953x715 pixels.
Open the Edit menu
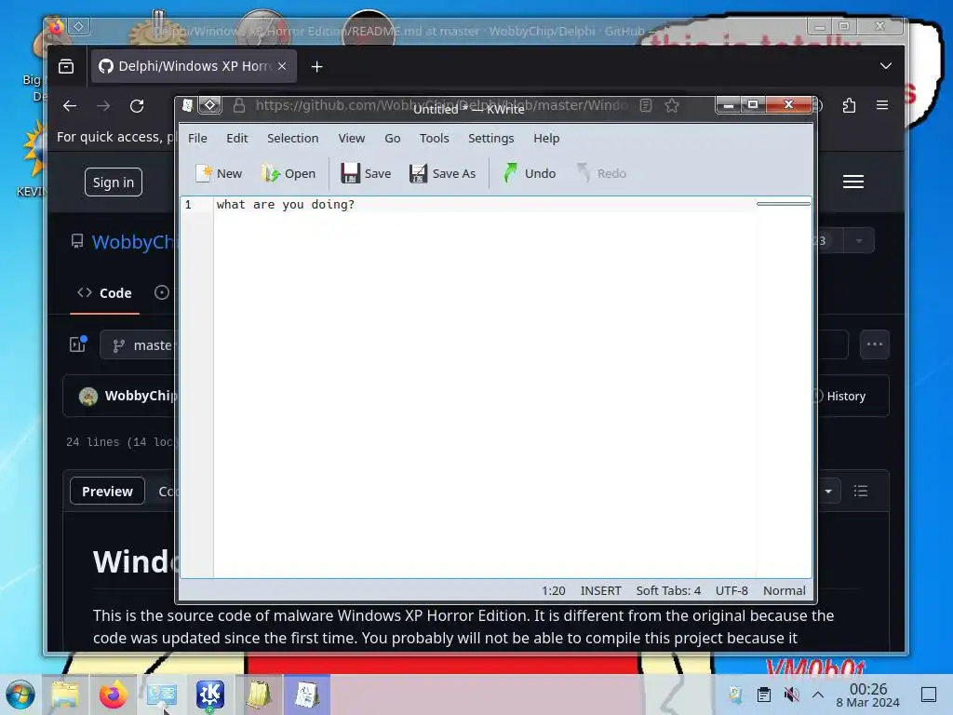click(237, 138)
